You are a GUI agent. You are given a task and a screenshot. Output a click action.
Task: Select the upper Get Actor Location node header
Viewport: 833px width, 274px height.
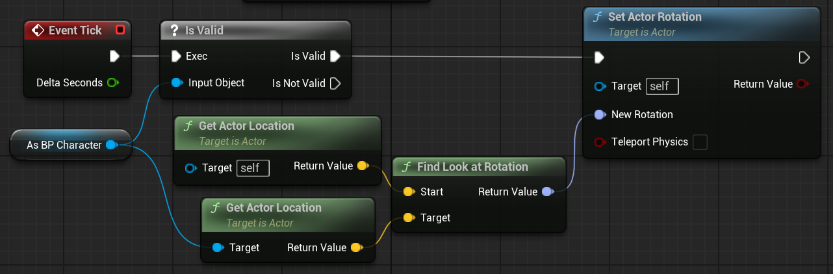277,132
